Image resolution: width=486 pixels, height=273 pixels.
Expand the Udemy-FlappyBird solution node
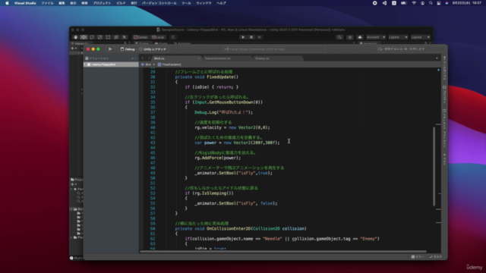click(85, 64)
